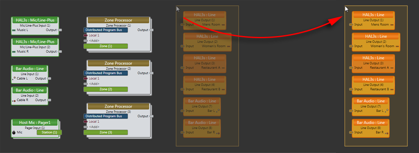Click the connector icon beside bright Restaurant A label
Image resolution: width=419 pixels, height=153 pixels.
392,68
